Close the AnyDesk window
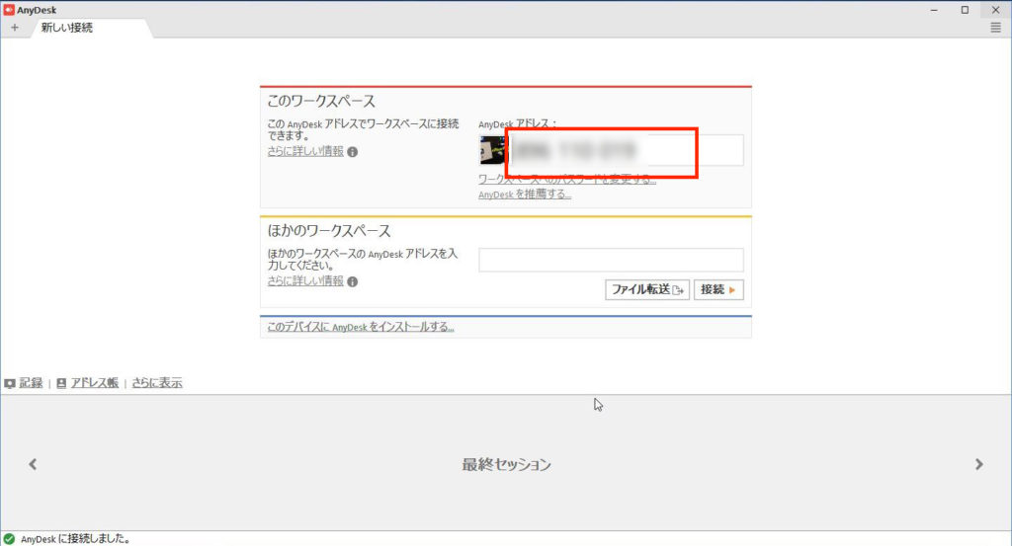 995,10
